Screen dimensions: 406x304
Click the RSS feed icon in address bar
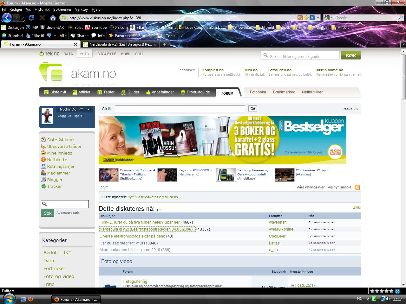[300, 18]
